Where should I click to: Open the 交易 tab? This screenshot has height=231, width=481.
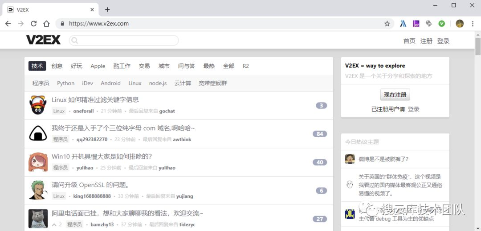tap(144, 66)
